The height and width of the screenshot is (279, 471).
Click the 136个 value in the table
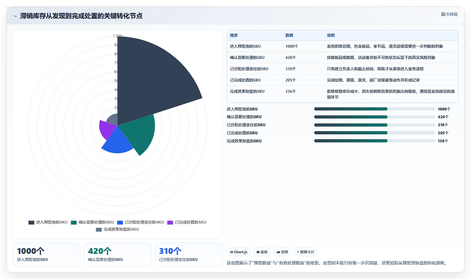(291, 91)
